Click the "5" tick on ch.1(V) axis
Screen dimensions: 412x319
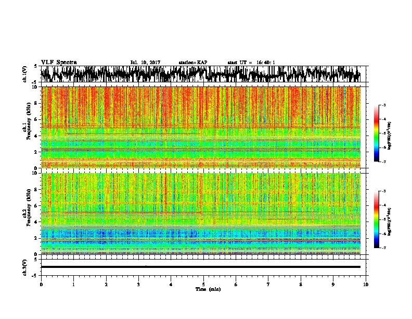pyautogui.click(x=35, y=66)
